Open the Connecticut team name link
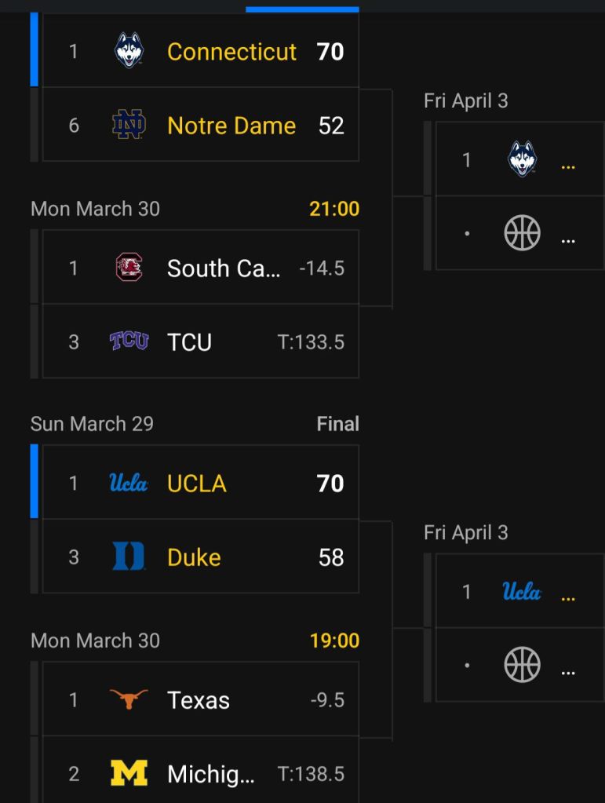The height and width of the screenshot is (803, 605). (231, 52)
